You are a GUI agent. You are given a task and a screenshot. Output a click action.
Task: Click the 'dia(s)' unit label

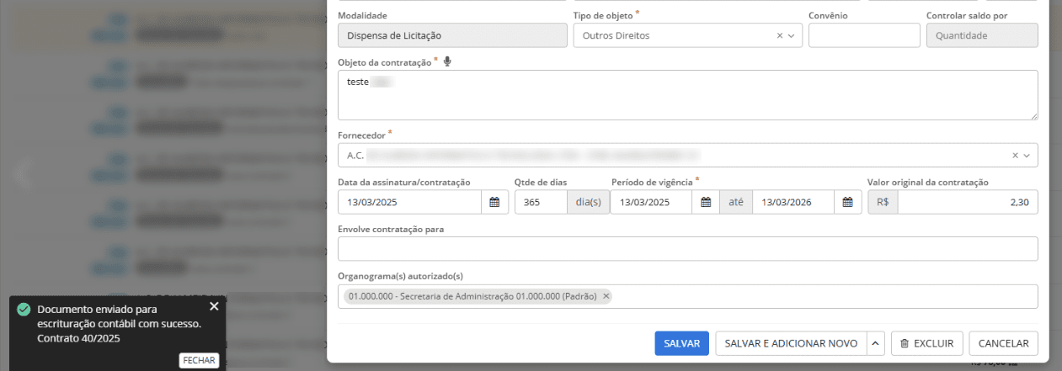(x=588, y=202)
